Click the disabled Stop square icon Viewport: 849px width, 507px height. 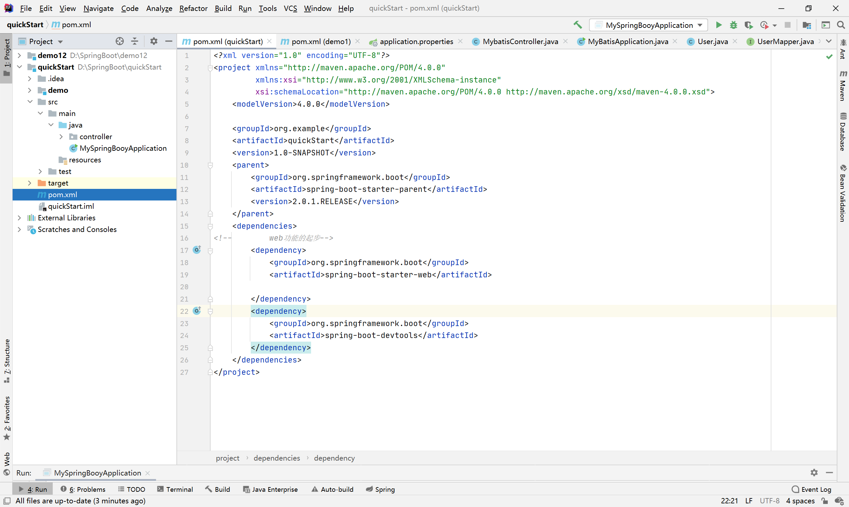click(x=787, y=25)
